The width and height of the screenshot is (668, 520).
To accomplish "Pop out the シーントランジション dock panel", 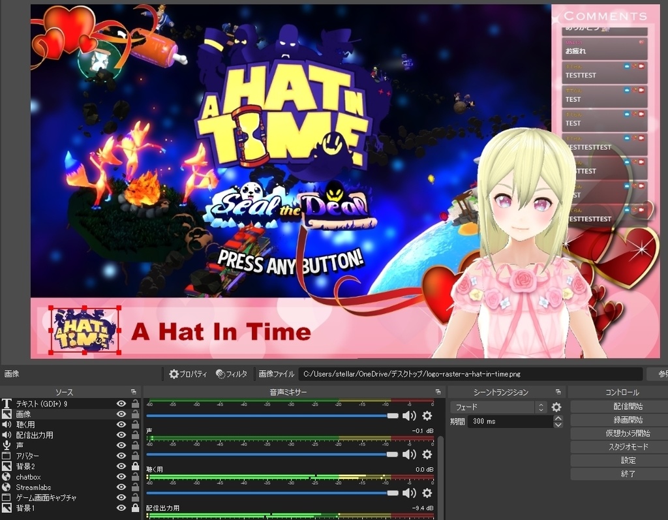I will click(558, 391).
